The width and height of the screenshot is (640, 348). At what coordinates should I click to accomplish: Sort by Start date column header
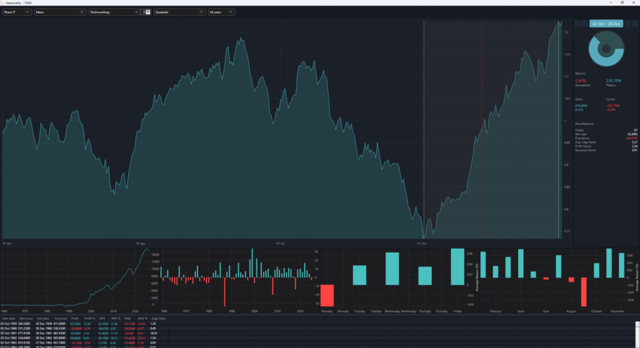(9, 319)
